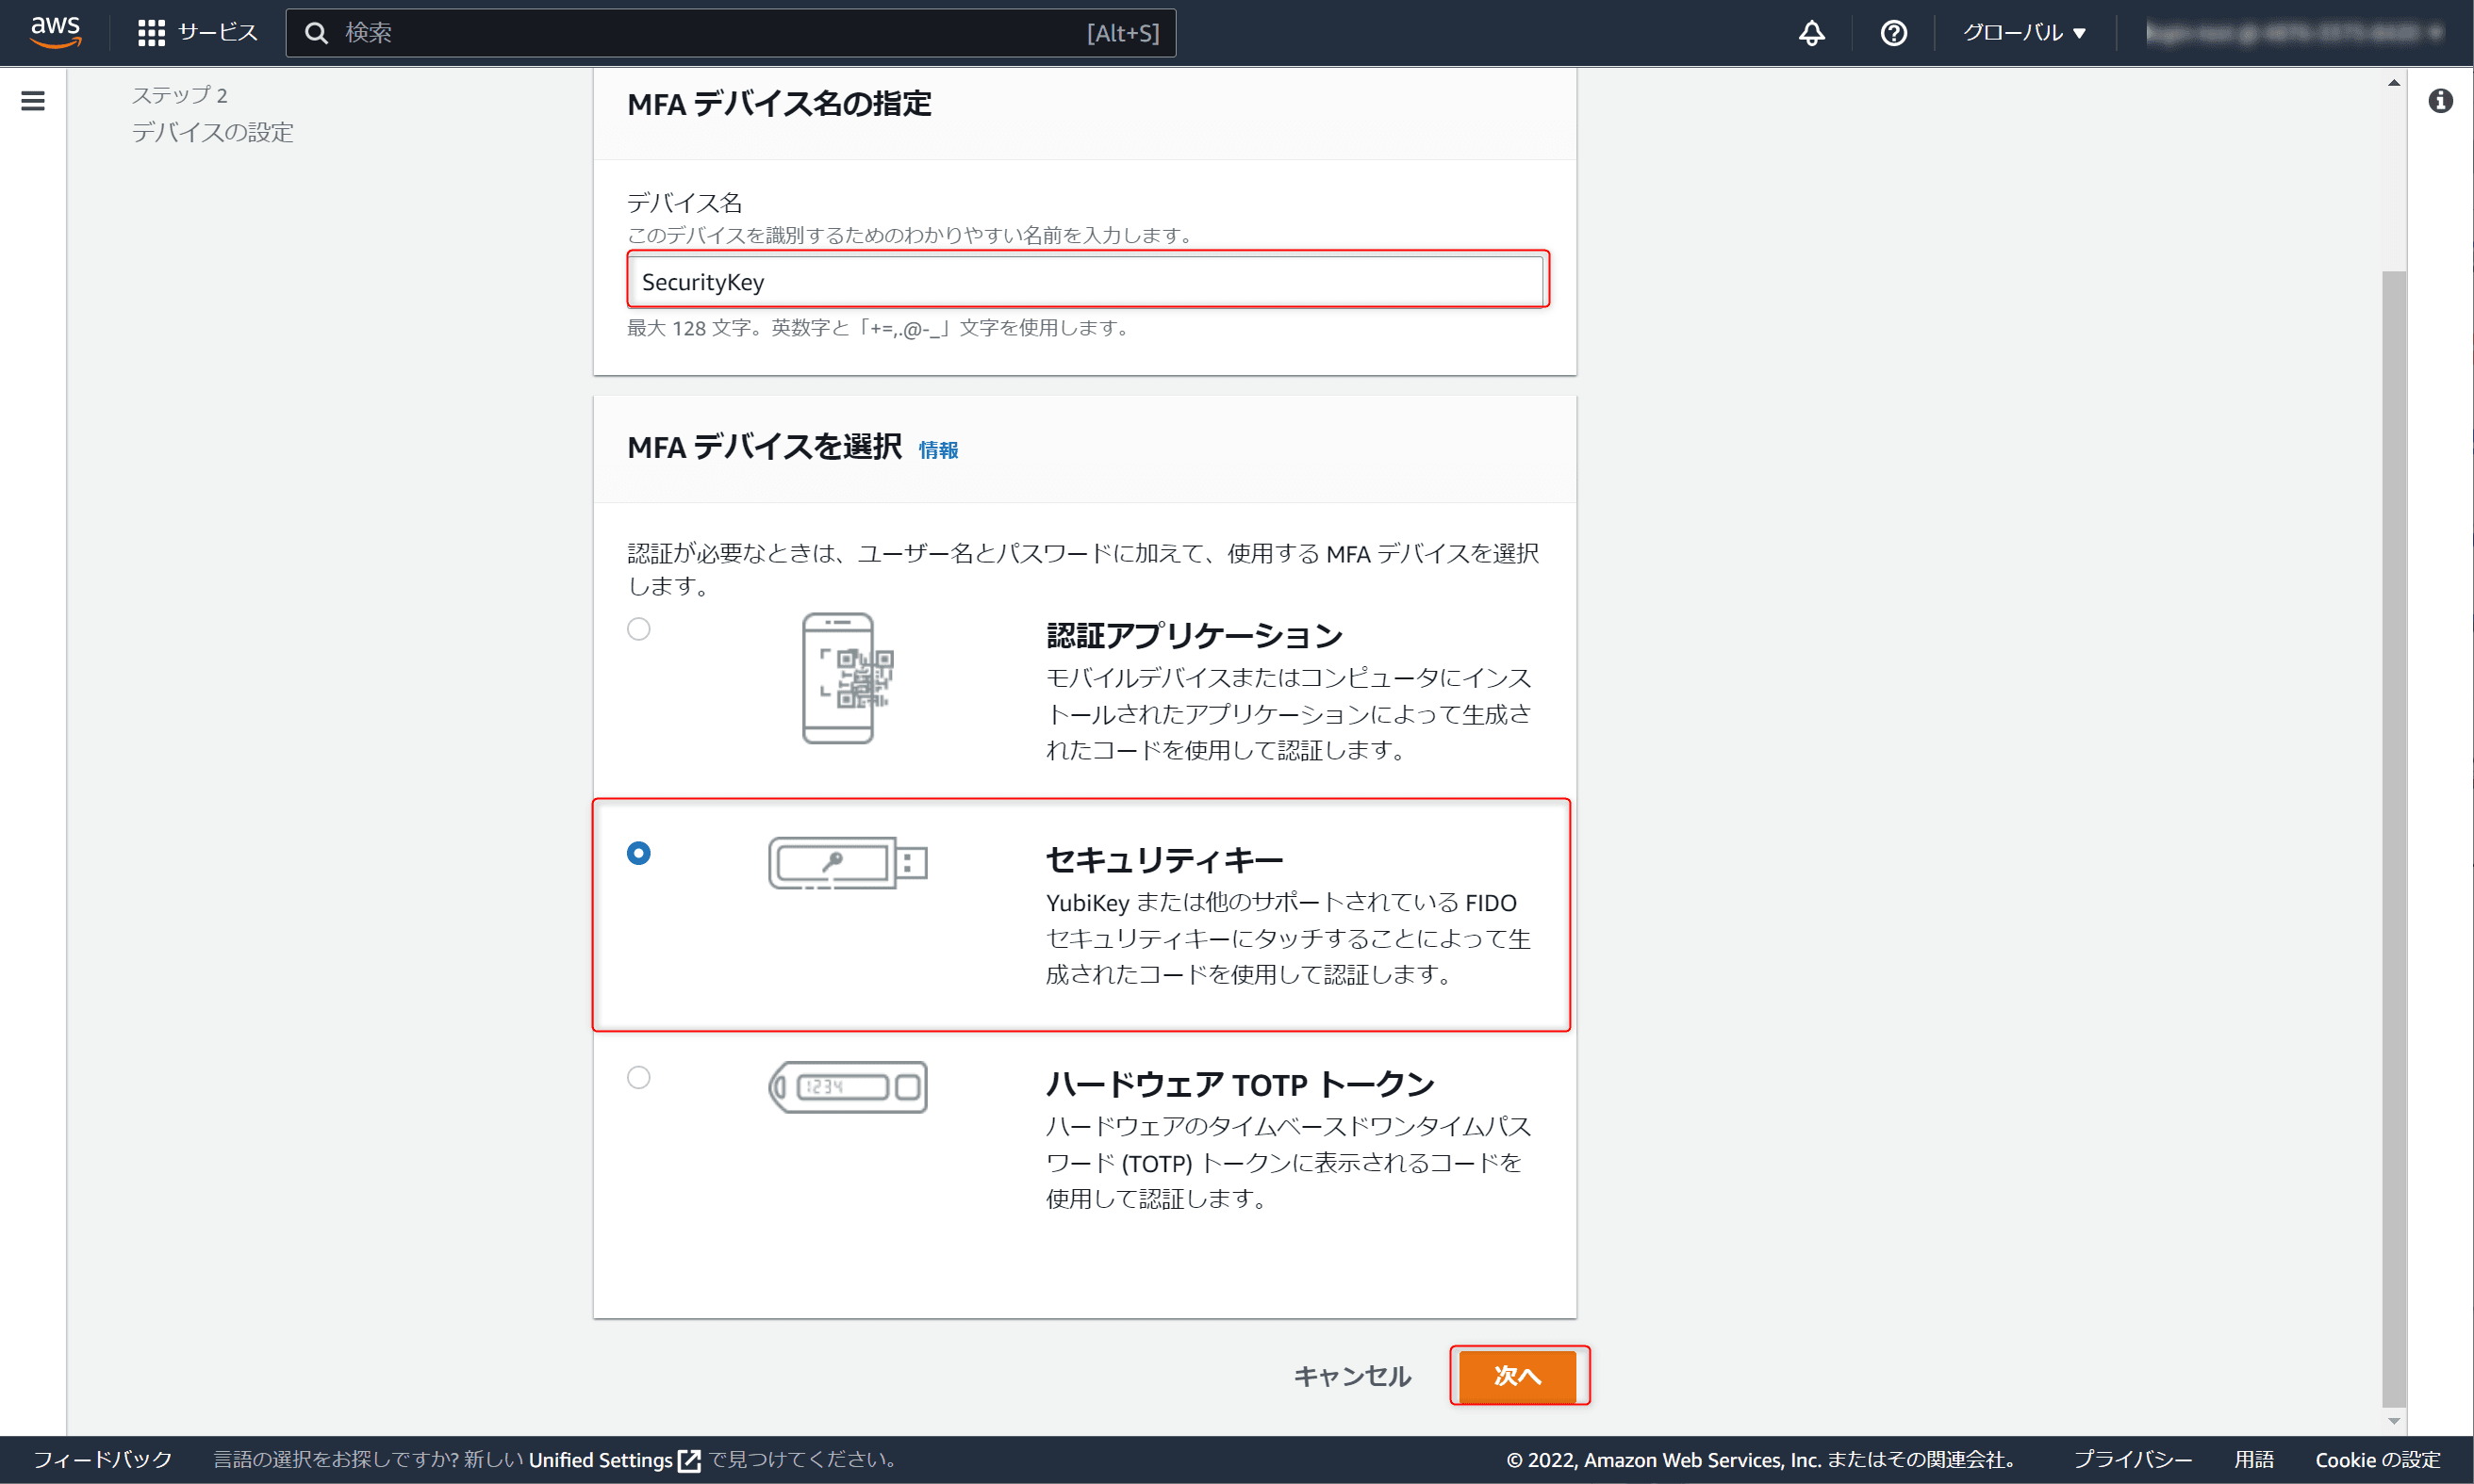Click the scrollbar down arrow
Image resolution: width=2474 pixels, height=1484 pixels.
[x=2393, y=1420]
